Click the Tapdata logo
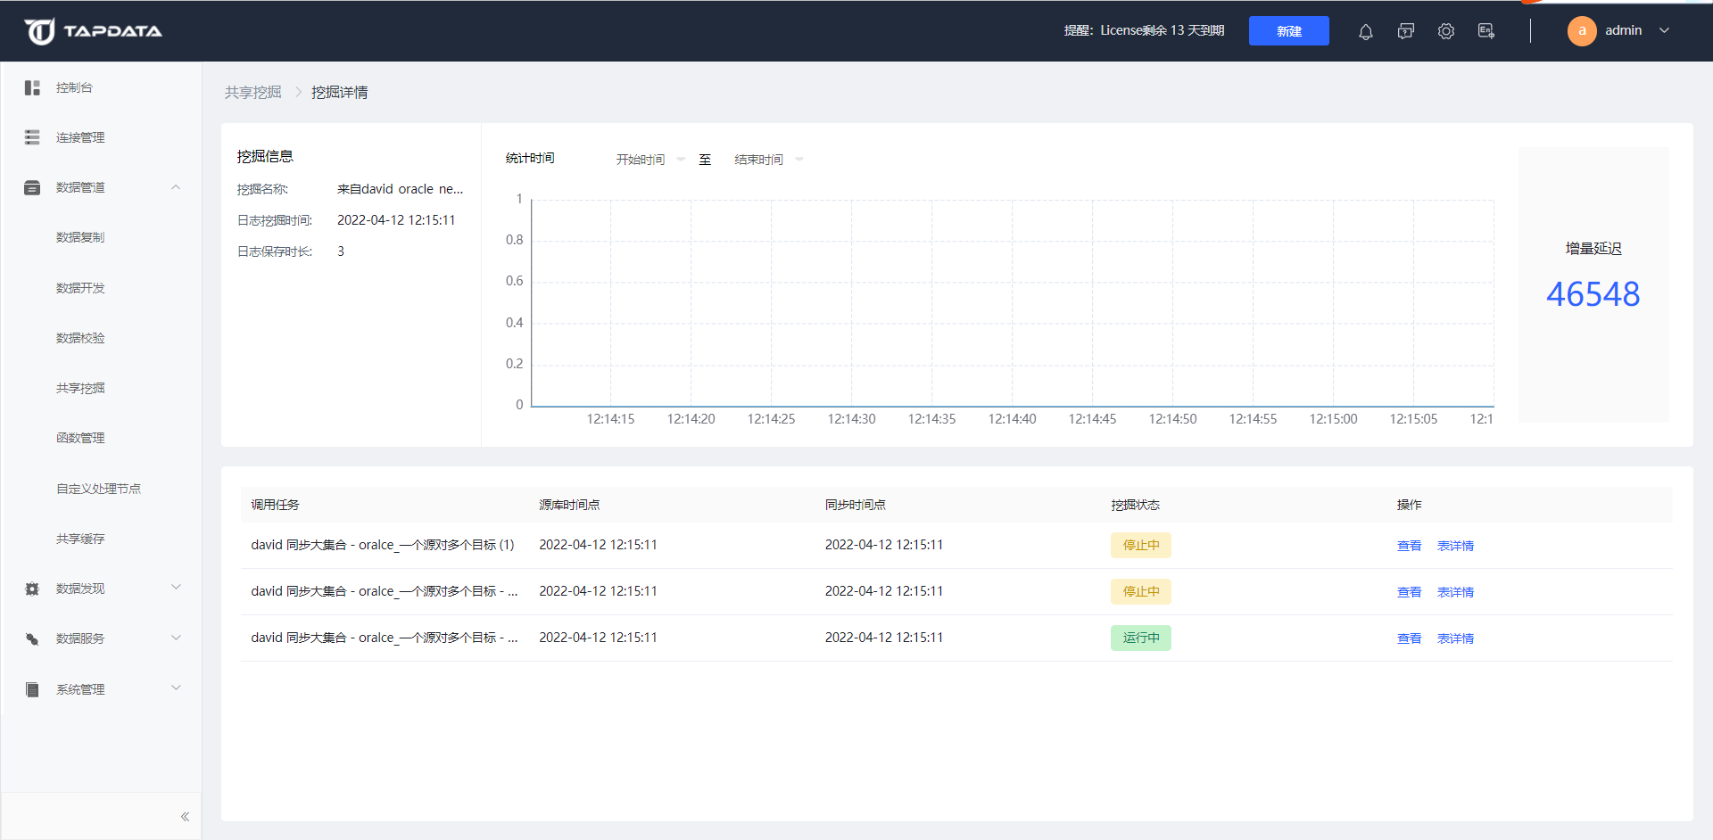 (x=93, y=31)
